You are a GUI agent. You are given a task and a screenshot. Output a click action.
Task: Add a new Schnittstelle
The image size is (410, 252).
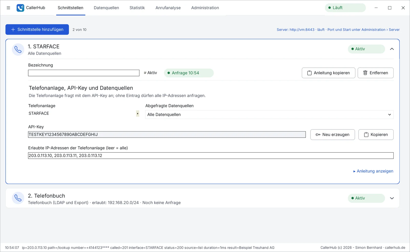coord(37,29)
